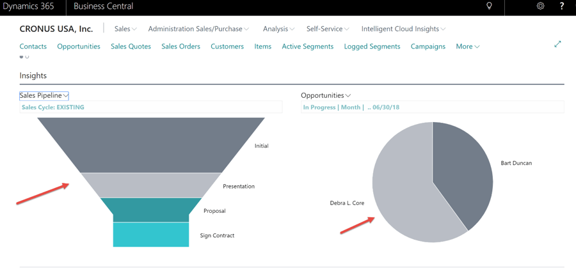The width and height of the screenshot is (576, 271).
Task: Open Dynamics 365 app launcher label
Action: click(x=28, y=6)
